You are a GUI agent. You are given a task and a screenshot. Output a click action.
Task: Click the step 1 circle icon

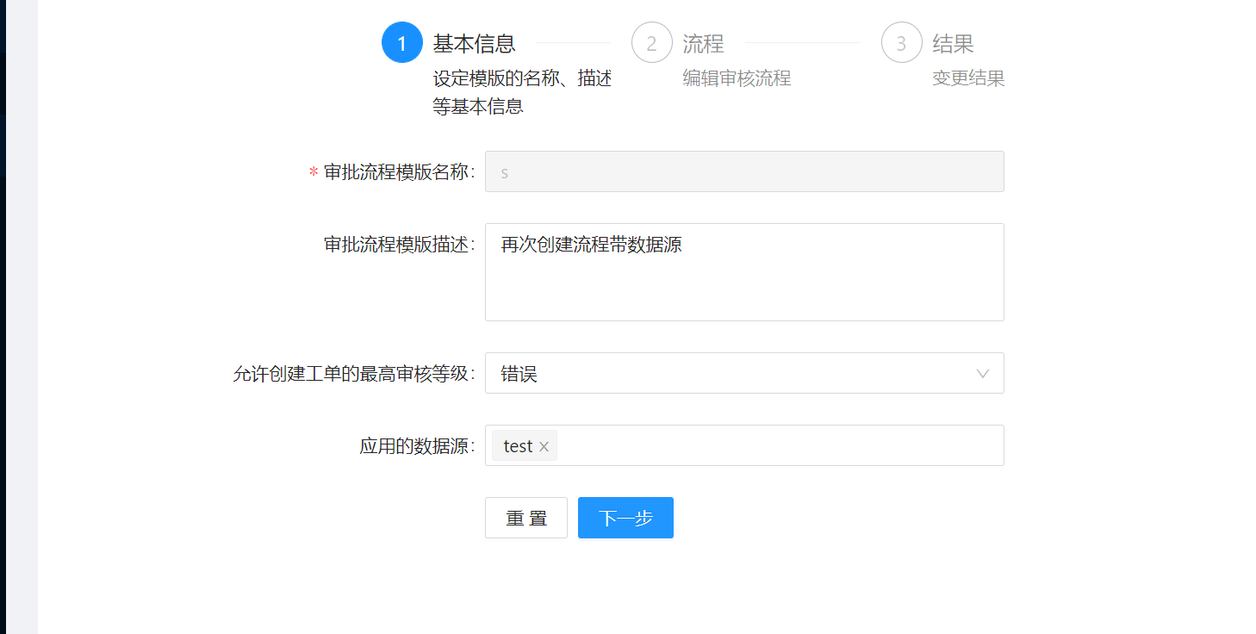pos(402,42)
